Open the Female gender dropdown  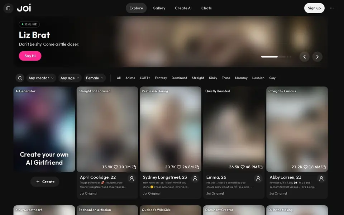[x=95, y=78]
